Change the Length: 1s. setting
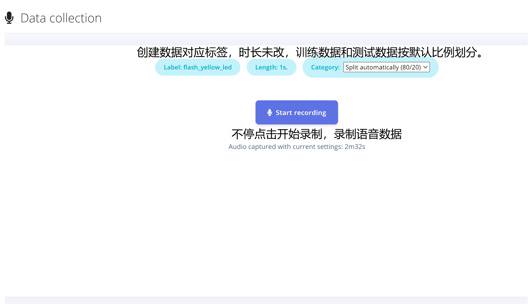The width and height of the screenshot is (531, 304). [271, 67]
